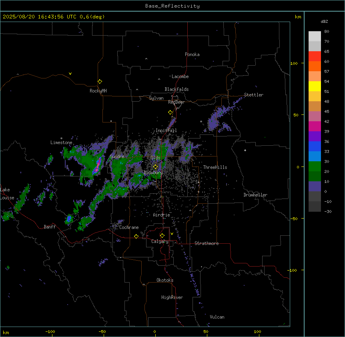Click the Sylvan label on the map
This screenshot has width=345, height=337.
click(156, 98)
